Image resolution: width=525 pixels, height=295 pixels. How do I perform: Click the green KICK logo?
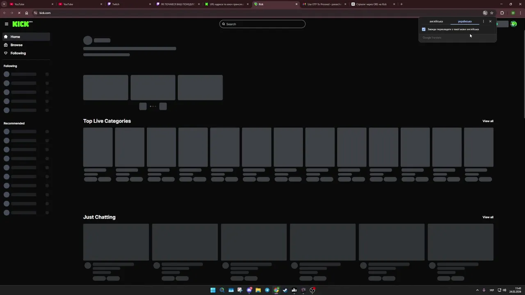pyautogui.click(x=22, y=24)
